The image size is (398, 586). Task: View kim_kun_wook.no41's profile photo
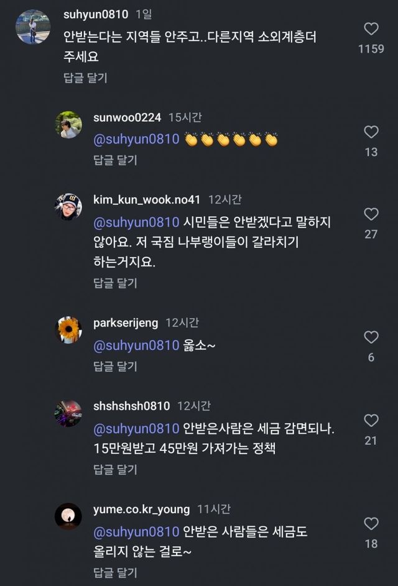click(x=68, y=206)
